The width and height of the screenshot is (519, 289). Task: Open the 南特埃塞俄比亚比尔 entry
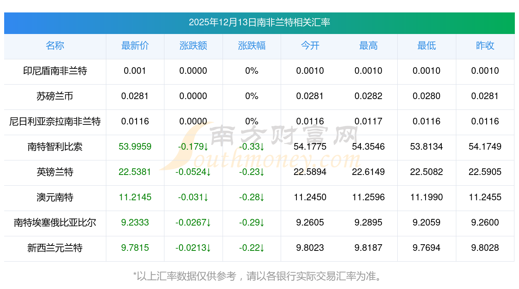(x=55, y=223)
